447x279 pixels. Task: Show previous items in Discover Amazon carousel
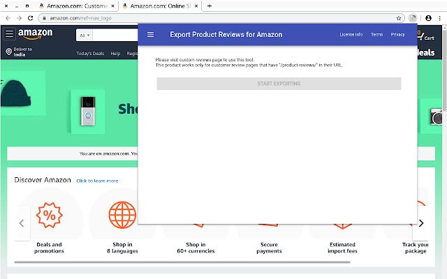click(x=22, y=223)
